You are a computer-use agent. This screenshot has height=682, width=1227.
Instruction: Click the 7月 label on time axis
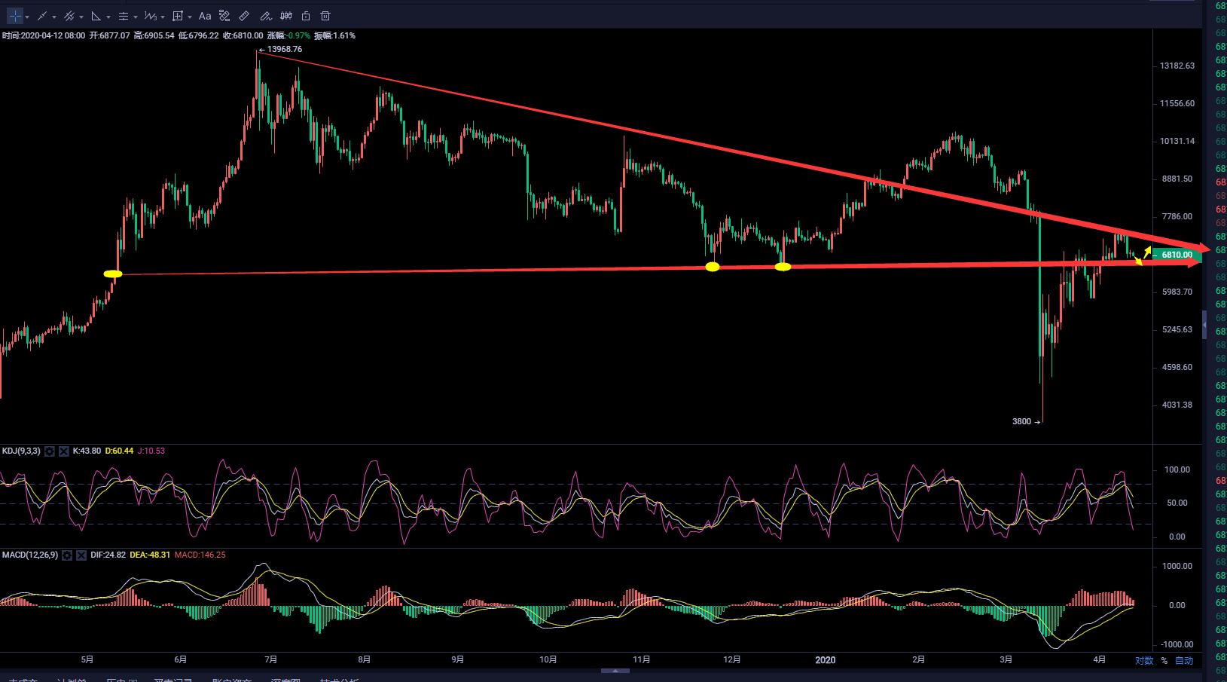tap(271, 660)
